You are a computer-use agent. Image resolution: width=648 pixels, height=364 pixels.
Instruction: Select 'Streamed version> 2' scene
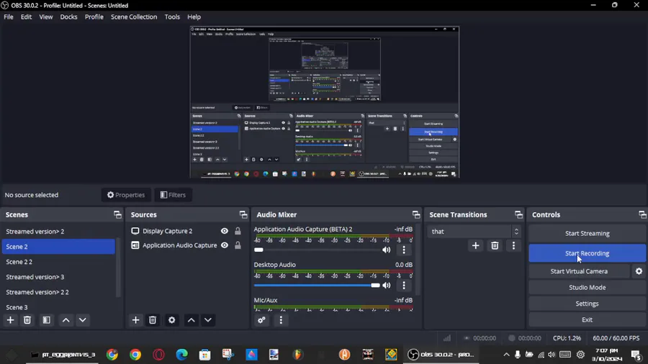58,232
